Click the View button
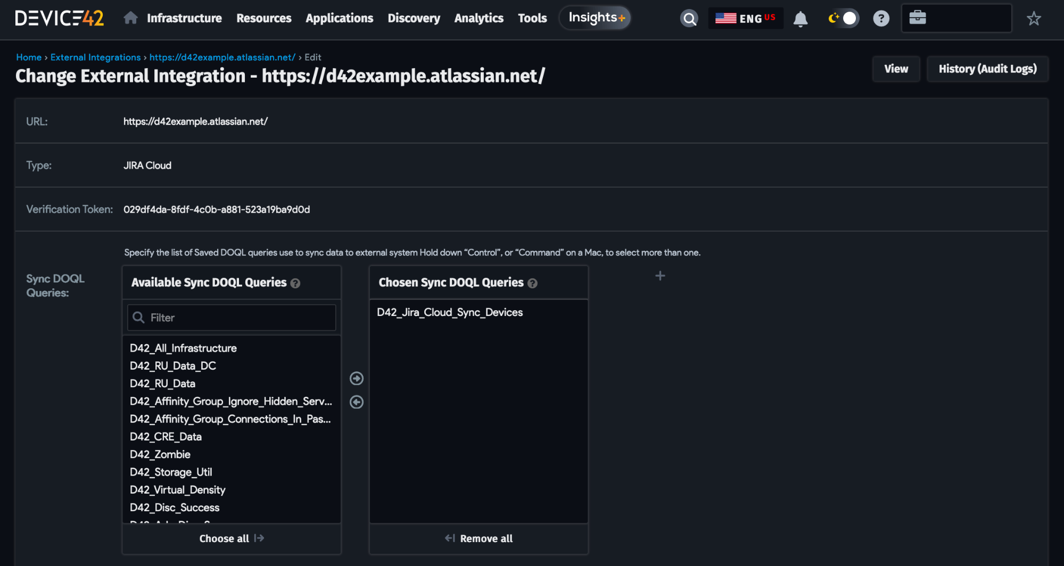The width and height of the screenshot is (1064, 566). 896,69
